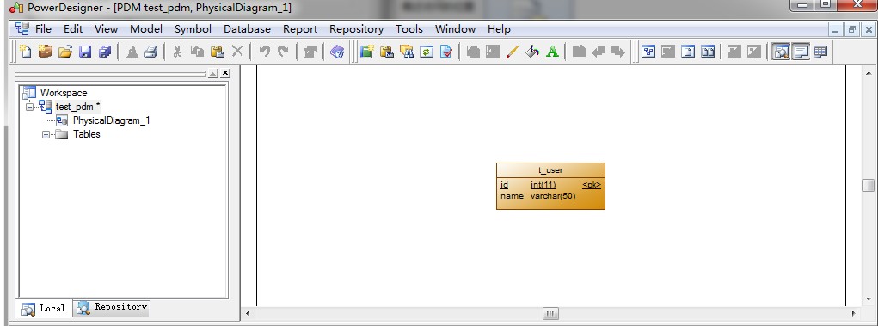The image size is (878, 326).
Task: Toggle the Result List grid button
Action: click(x=820, y=52)
